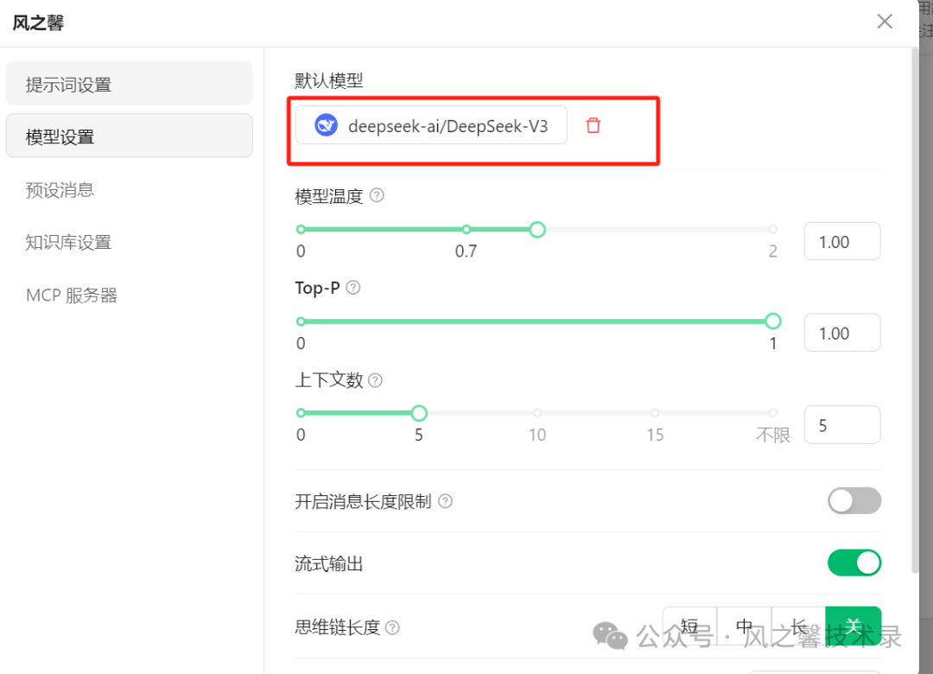Screen dimensions: 933x674
Task: View help for 开启消息长度限制
Action: click(446, 501)
